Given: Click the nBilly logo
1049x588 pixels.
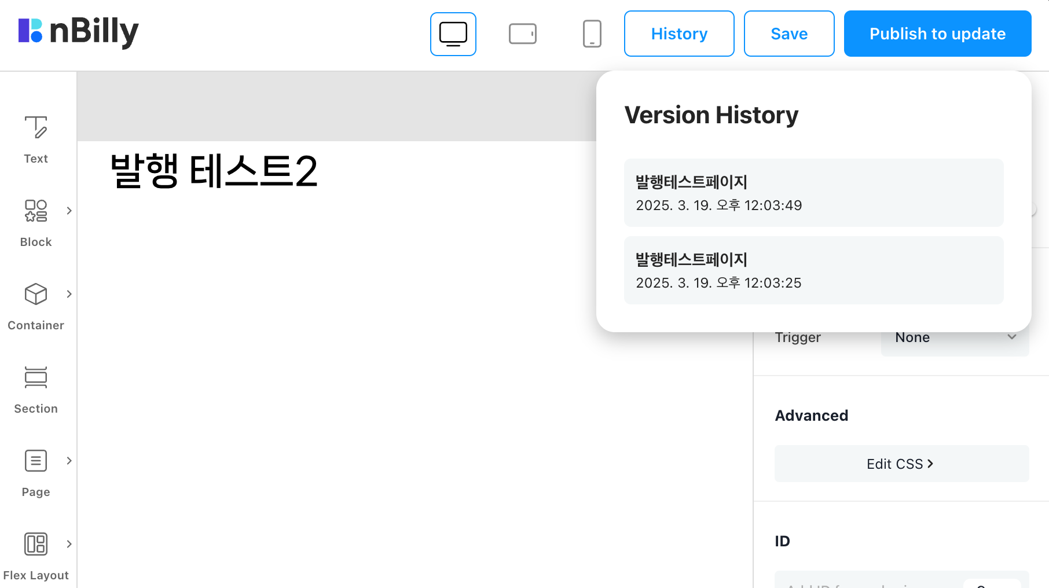Looking at the screenshot, I should 79,32.
